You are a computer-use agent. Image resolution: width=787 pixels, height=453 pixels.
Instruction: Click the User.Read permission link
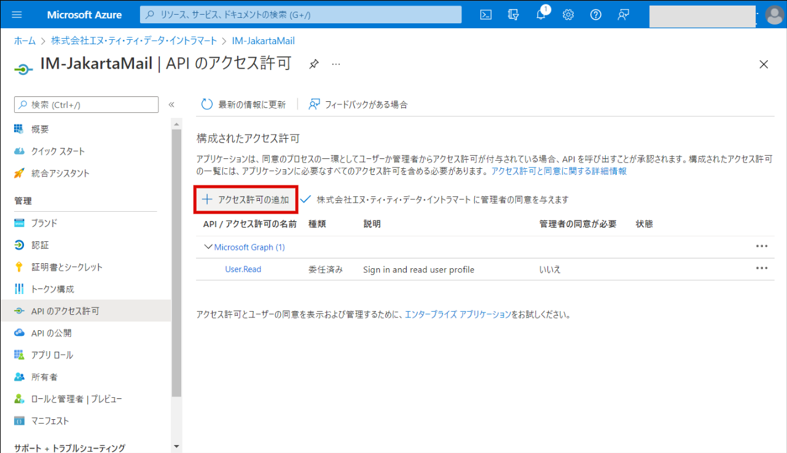click(x=243, y=269)
